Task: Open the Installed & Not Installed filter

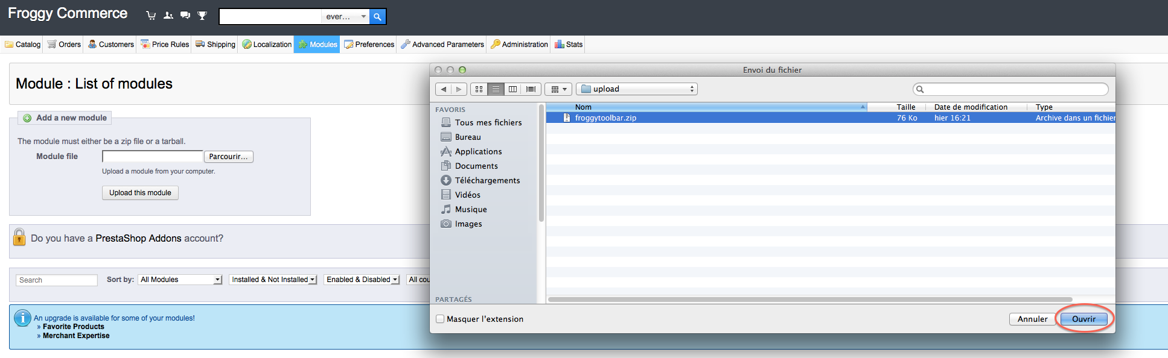Action: tap(273, 280)
